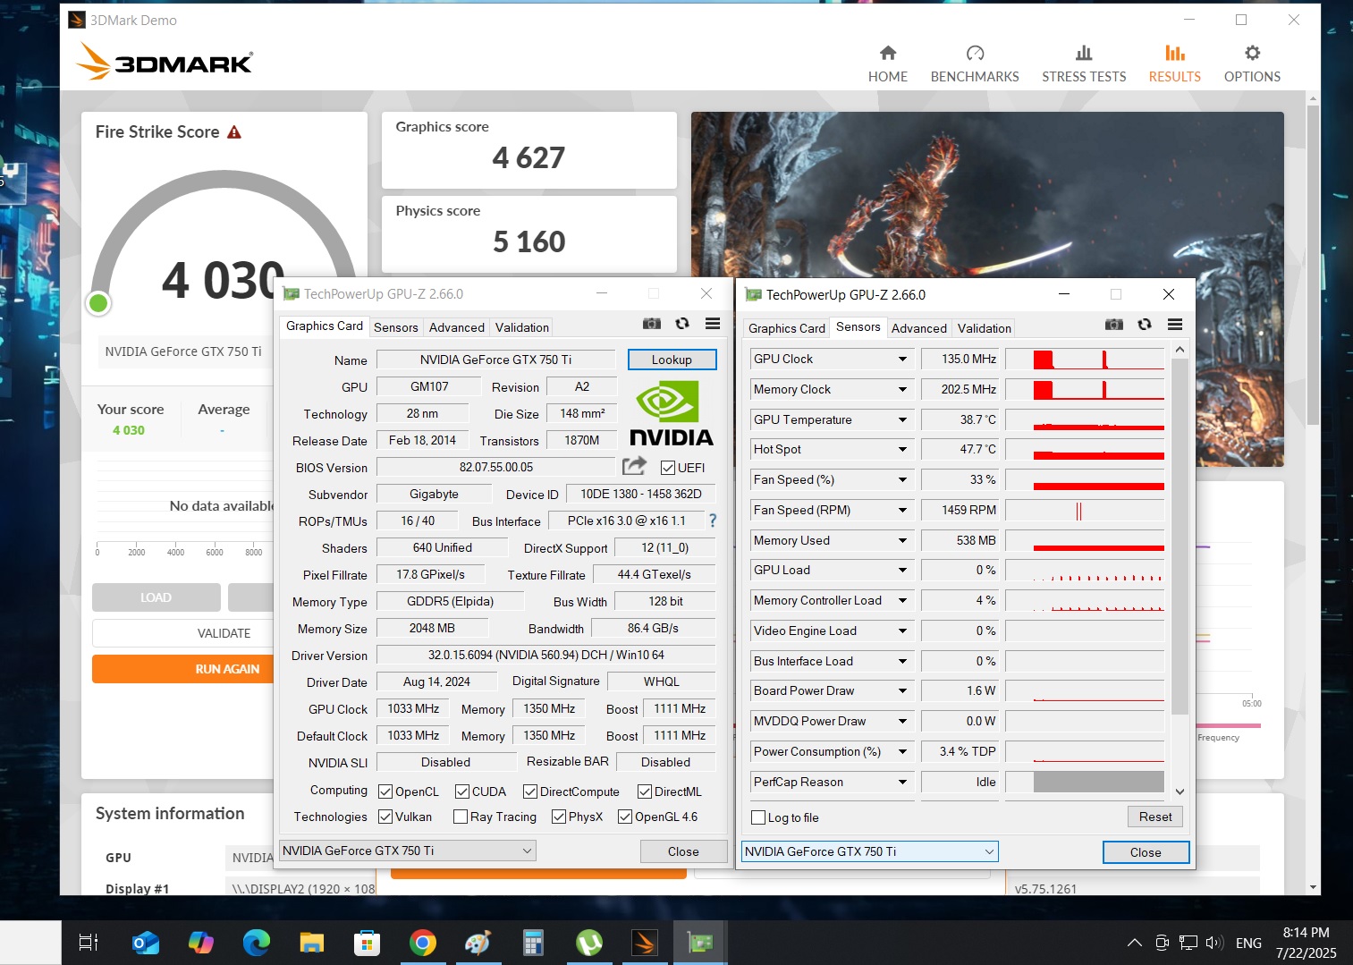Open Validation tab in Graphics Card window
This screenshot has height=965, width=1353.
(521, 327)
